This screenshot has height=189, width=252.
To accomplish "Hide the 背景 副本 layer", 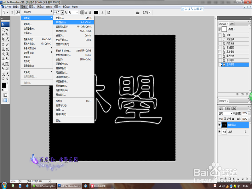I will pyautogui.click(x=220, y=125).
